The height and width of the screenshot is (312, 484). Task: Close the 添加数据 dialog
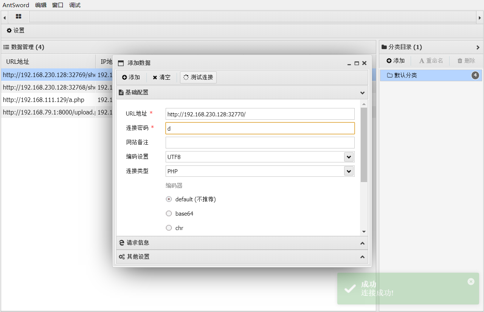click(364, 63)
